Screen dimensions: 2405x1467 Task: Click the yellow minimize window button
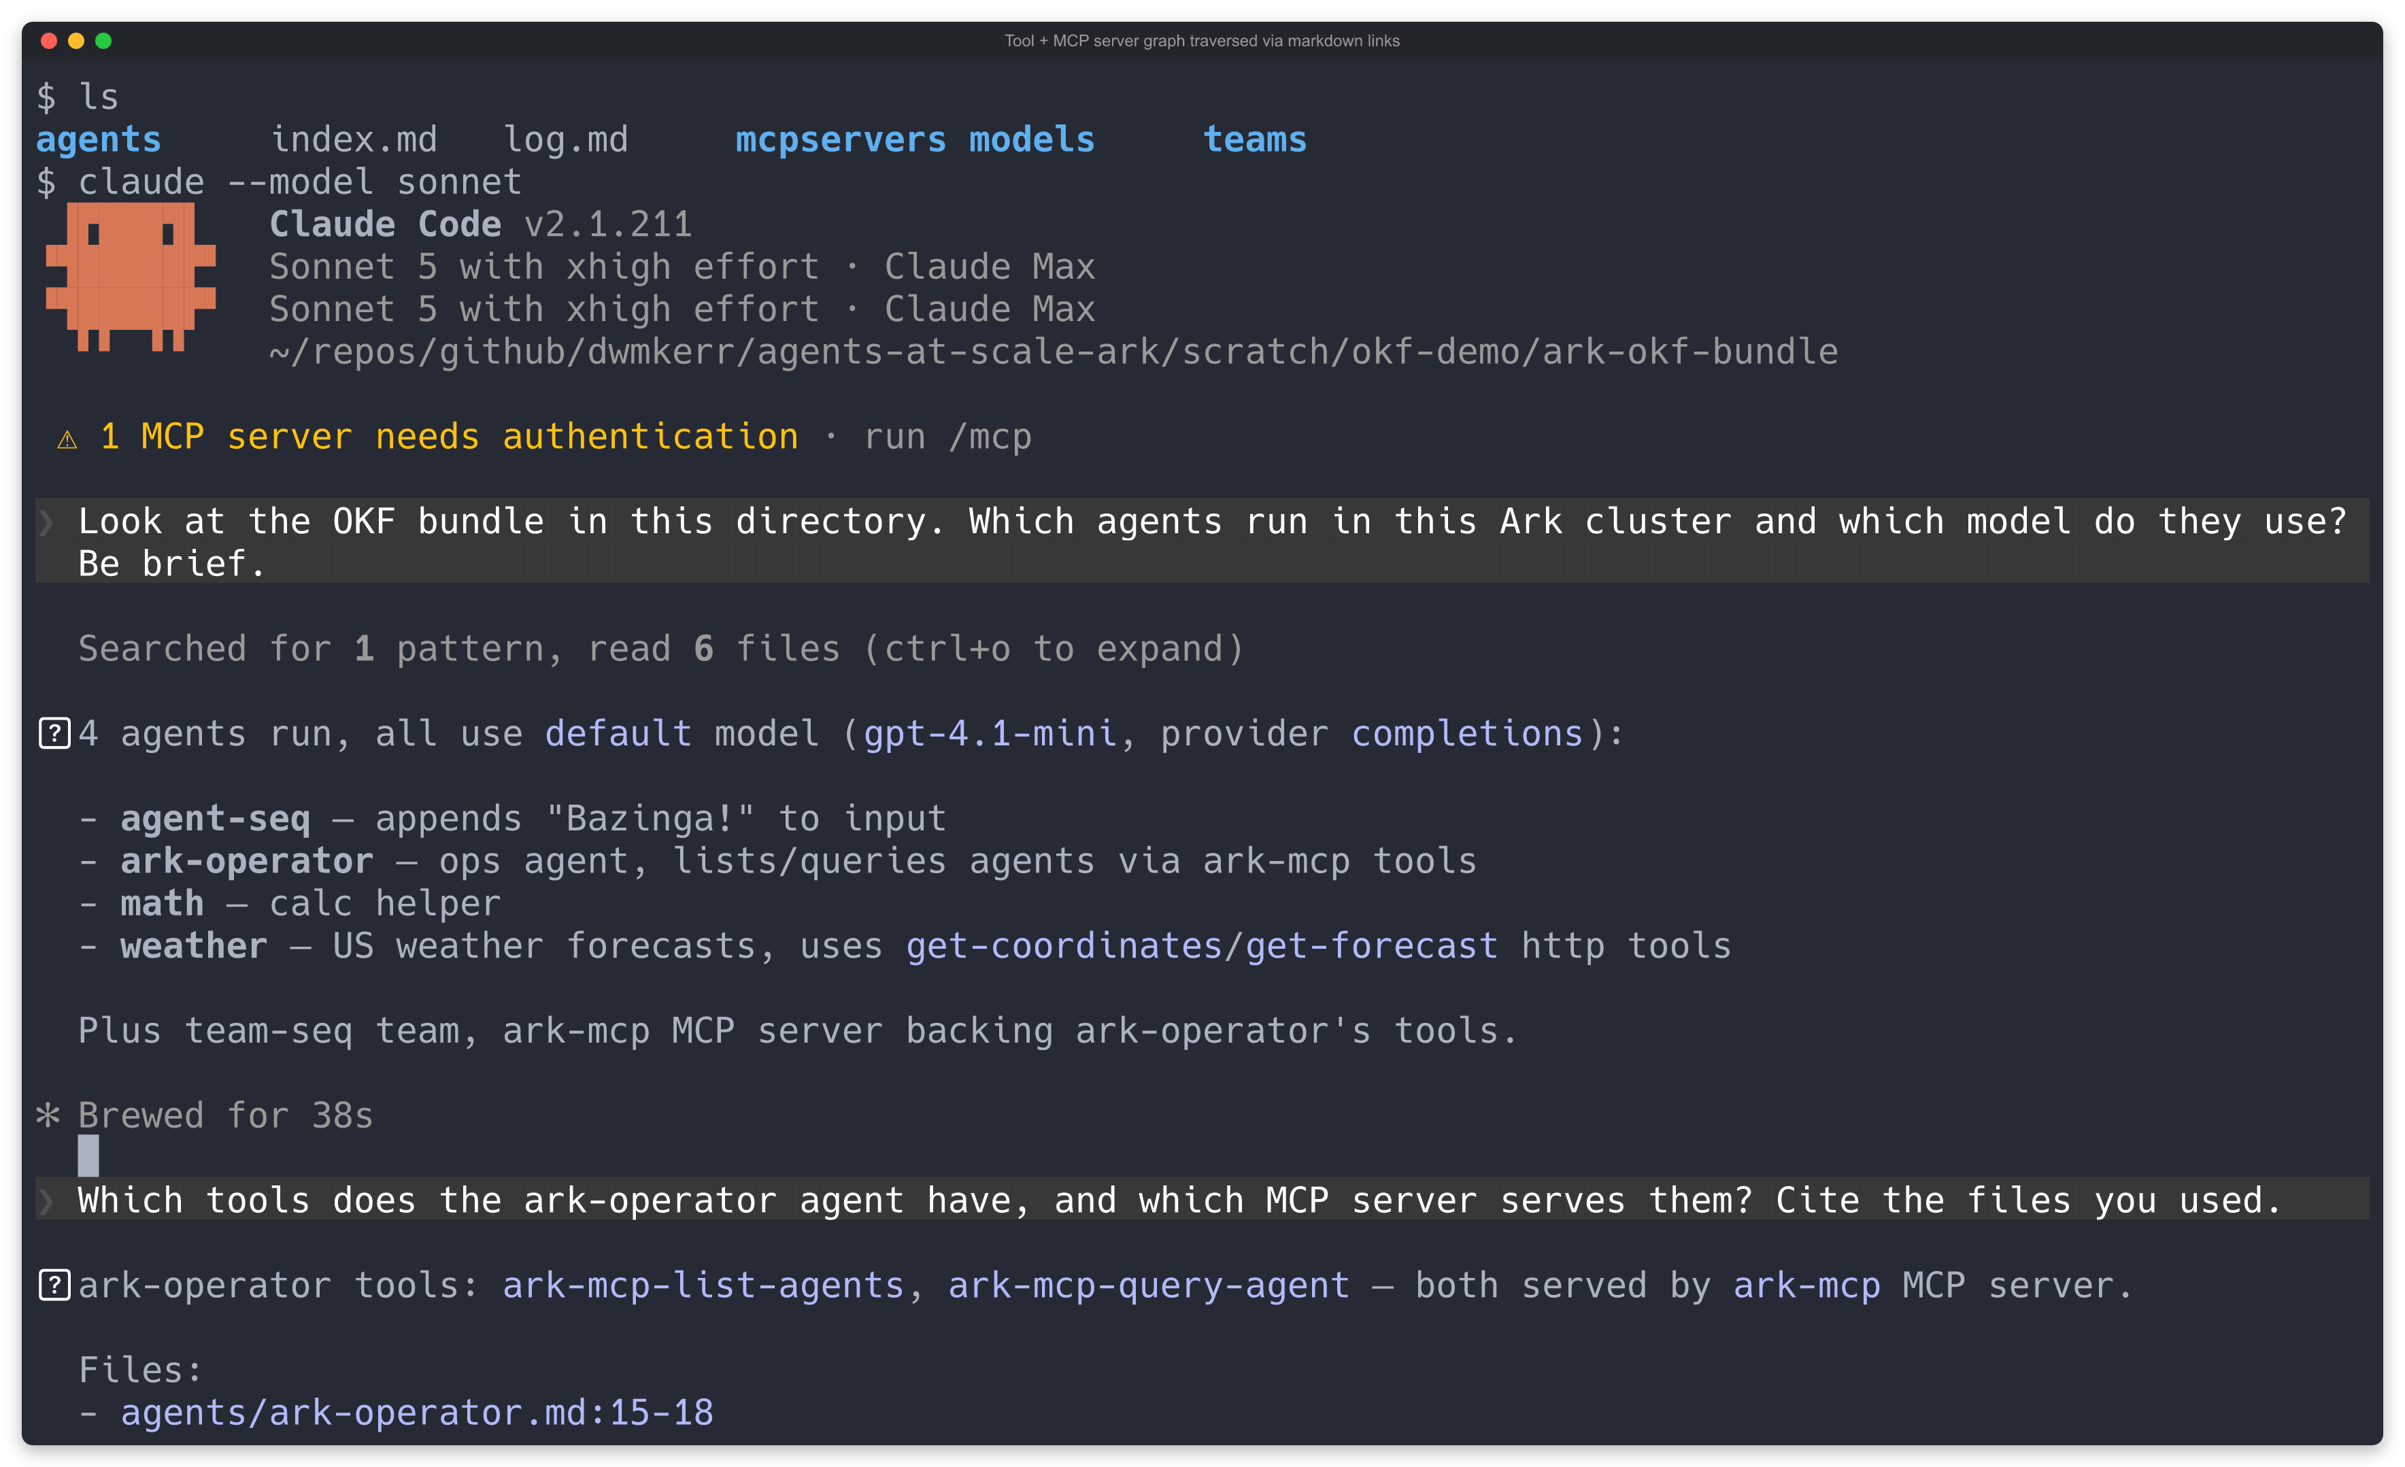76,41
